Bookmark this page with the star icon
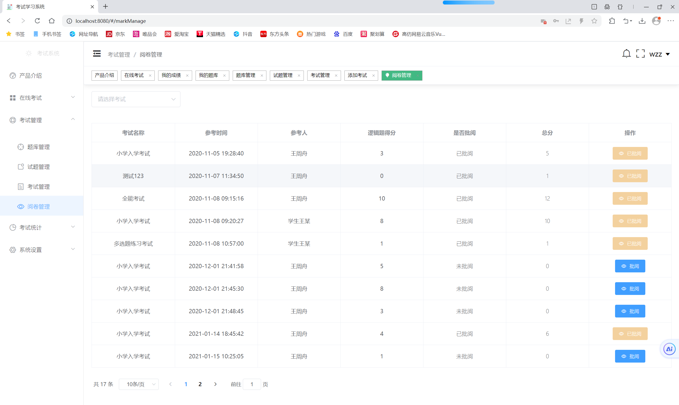679x405 pixels. tap(594, 21)
